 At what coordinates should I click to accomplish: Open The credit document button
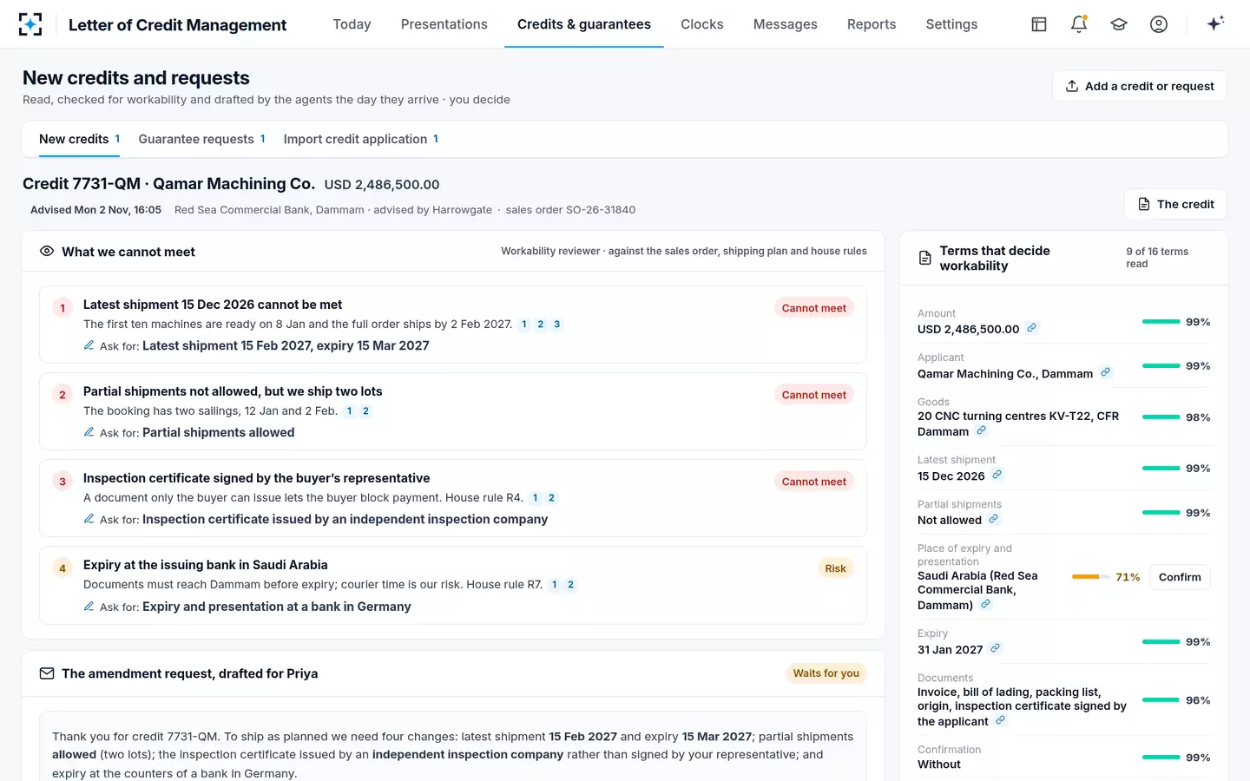(1175, 204)
